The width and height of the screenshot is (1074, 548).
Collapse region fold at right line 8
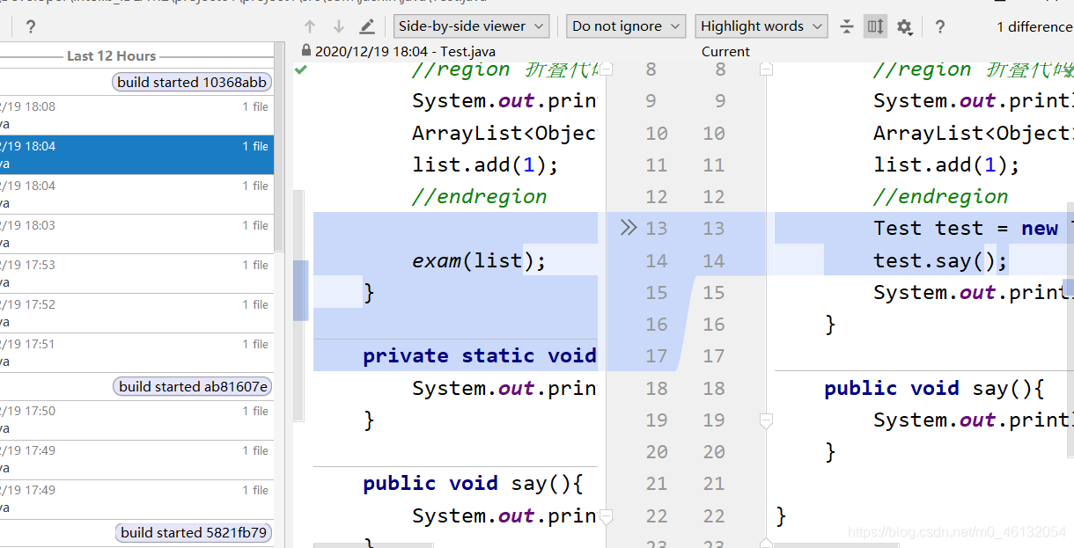766,69
